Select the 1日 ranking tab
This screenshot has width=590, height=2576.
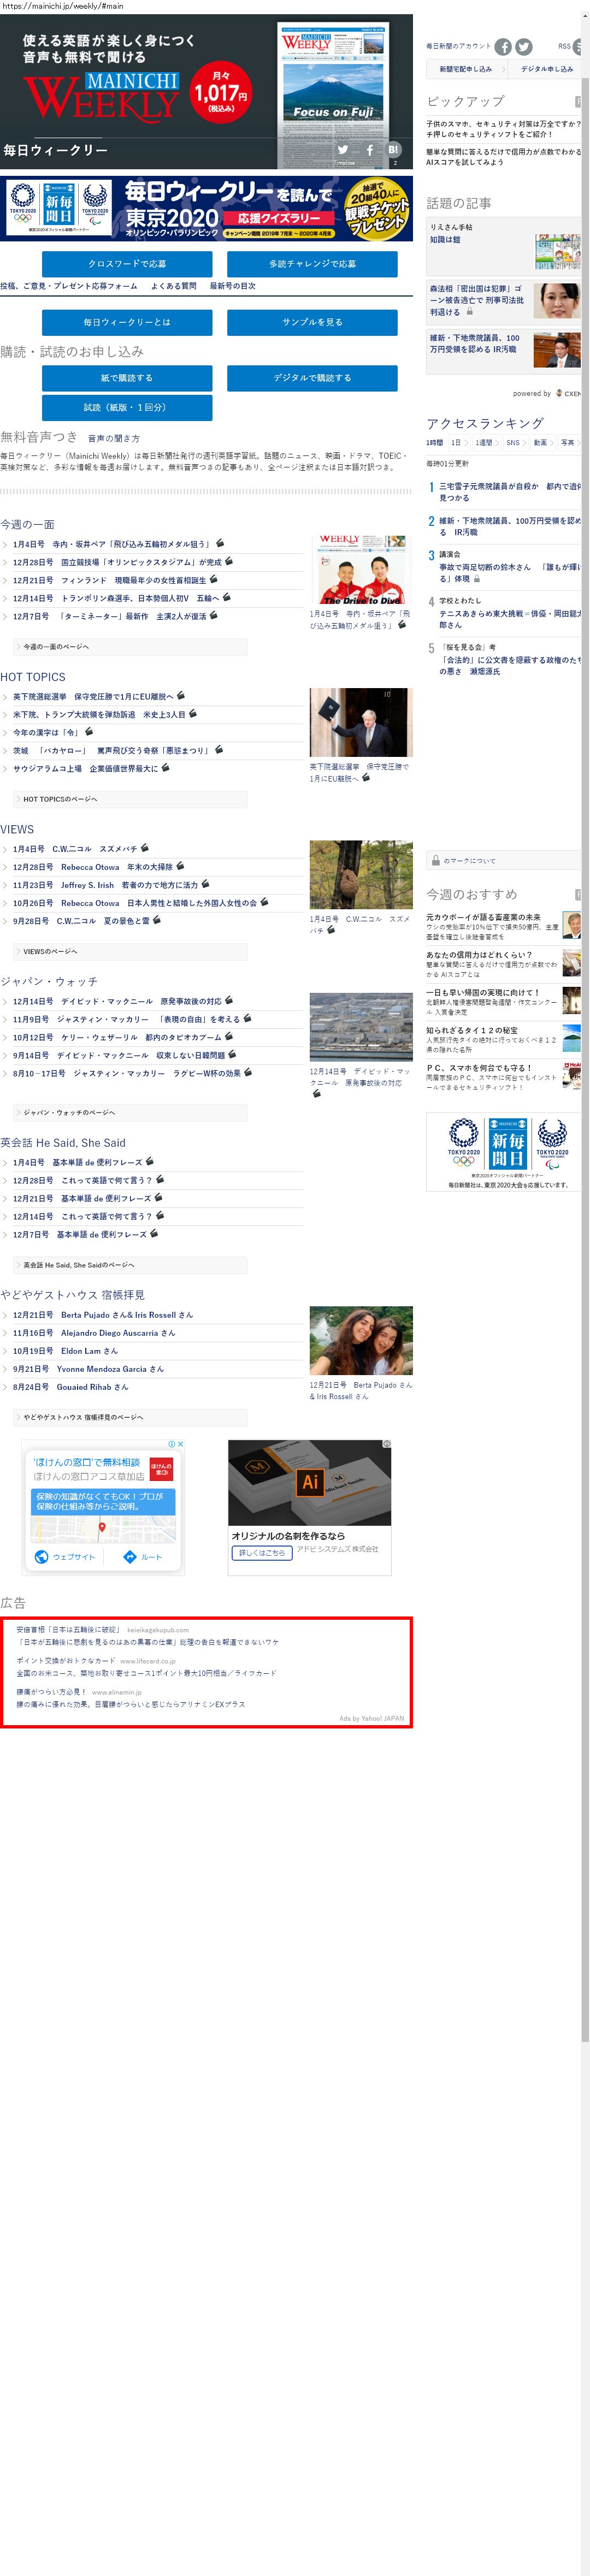point(456,443)
